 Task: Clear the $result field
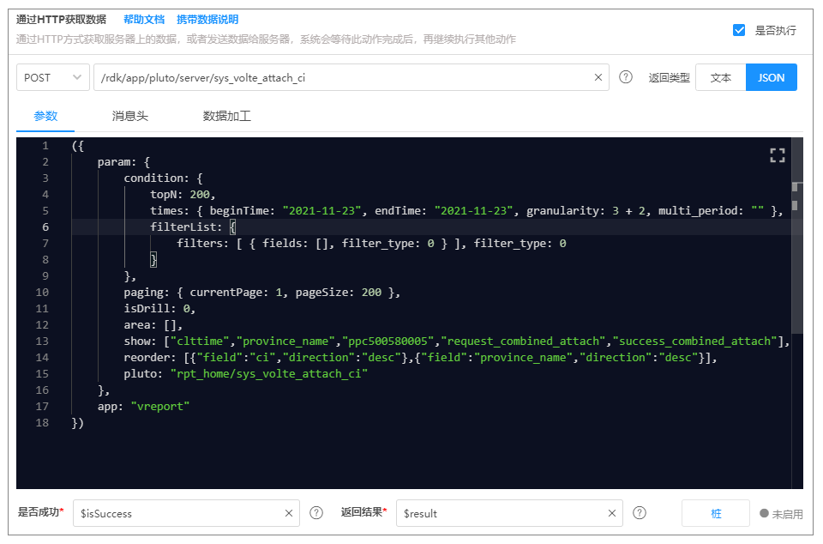coord(612,513)
